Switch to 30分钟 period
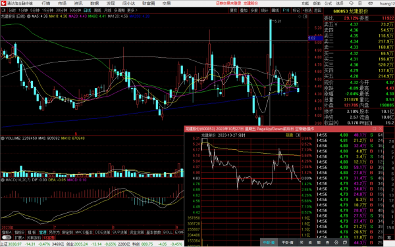The image size is (395, 247). coord(61,11)
